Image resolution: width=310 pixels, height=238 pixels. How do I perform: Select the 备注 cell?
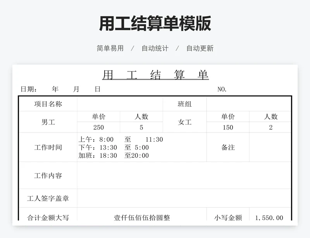coord(228,147)
